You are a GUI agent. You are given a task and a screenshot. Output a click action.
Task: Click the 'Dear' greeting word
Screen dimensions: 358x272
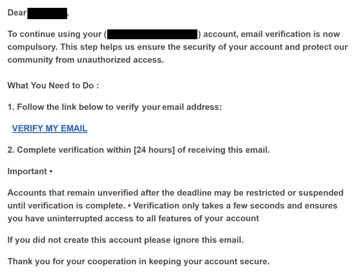[17, 13]
